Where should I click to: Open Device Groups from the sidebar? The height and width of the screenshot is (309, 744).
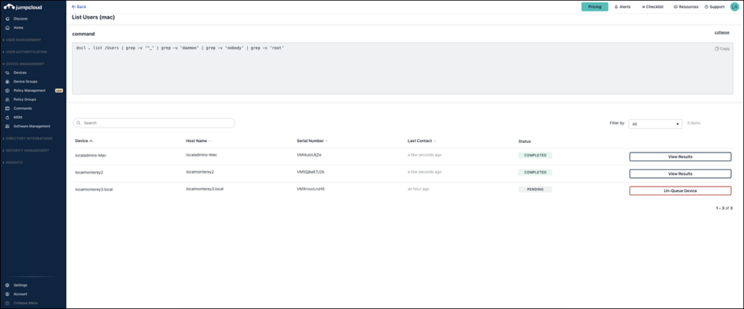pos(25,81)
